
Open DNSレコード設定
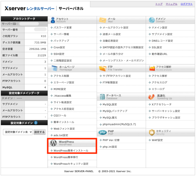click(x=162, y=41)
